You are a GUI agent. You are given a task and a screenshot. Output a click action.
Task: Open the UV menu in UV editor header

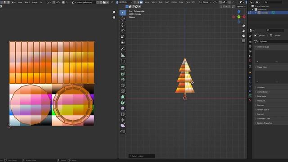coord(41,2)
